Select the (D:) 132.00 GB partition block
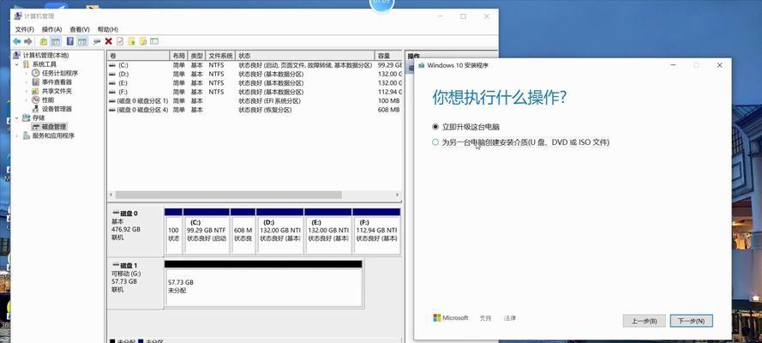 [x=279, y=232]
